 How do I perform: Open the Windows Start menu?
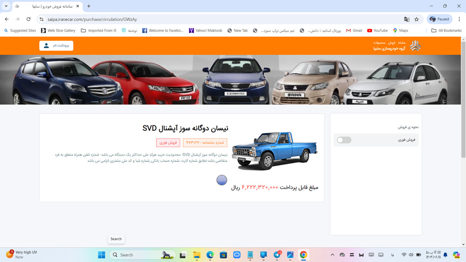101,255
